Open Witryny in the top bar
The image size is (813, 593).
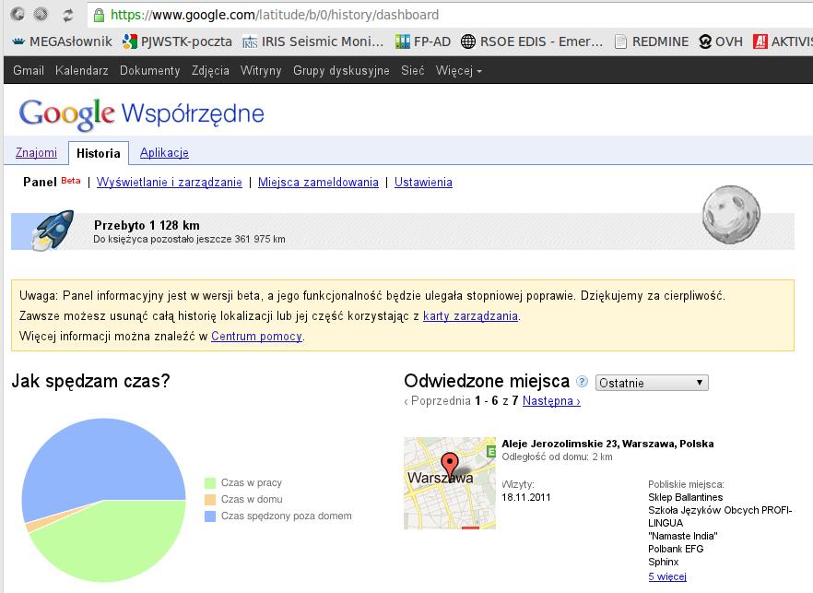tap(261, 70)
